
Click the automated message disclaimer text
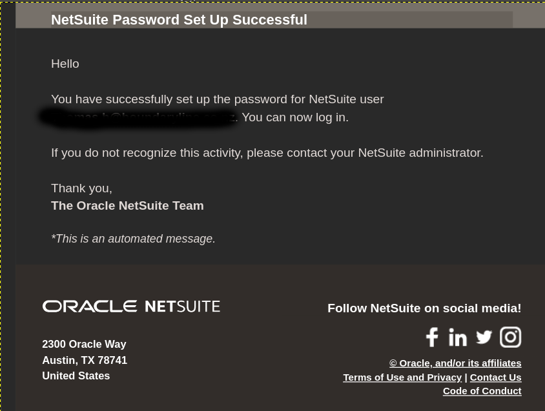pos(132,238)
